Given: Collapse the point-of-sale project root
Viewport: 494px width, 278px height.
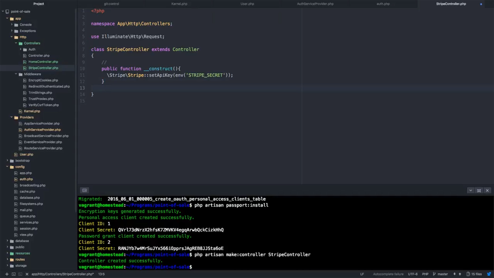Looking at the screenshot, I should (x=3, y=11).
